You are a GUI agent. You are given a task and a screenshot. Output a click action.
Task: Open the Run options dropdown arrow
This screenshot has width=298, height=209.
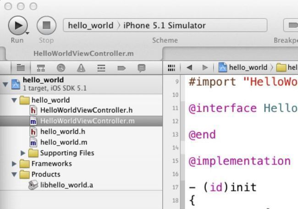point(28,33)
